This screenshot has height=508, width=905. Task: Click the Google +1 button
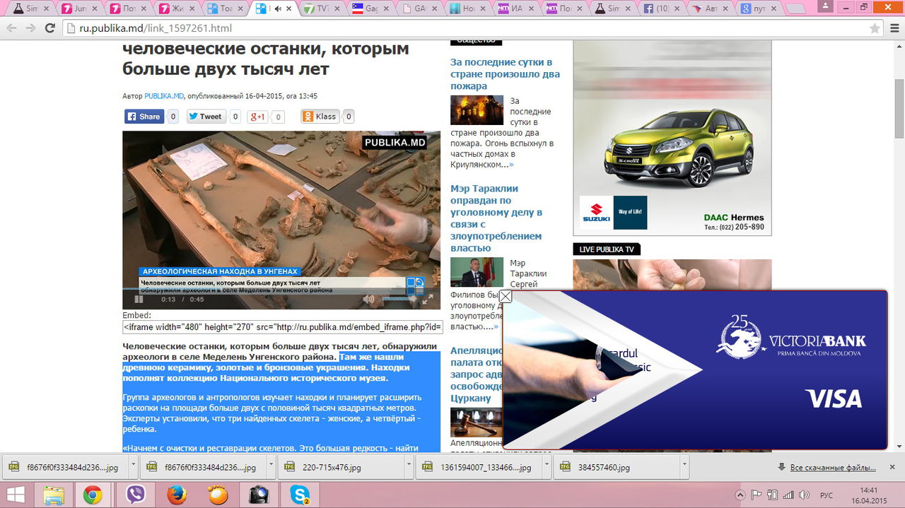point(257,117)
